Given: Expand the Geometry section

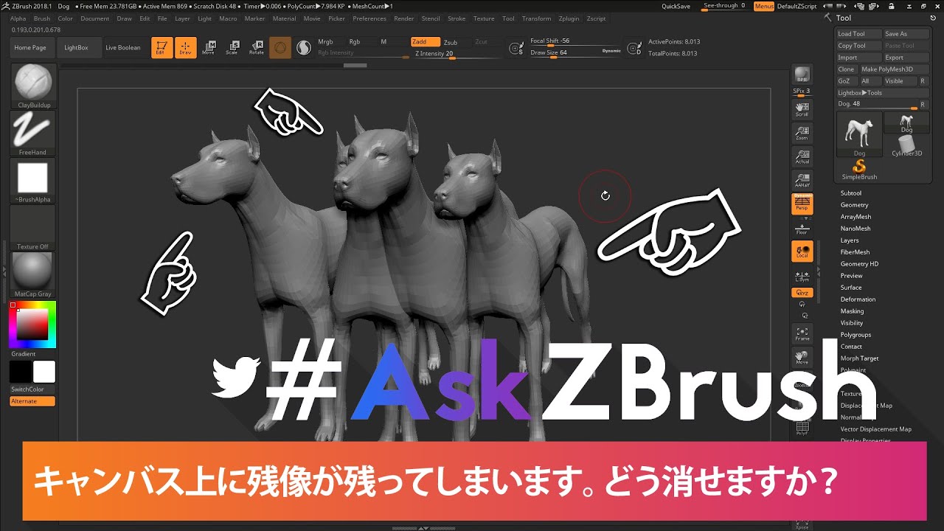Looking at the screenshot, I should (855, 205).
